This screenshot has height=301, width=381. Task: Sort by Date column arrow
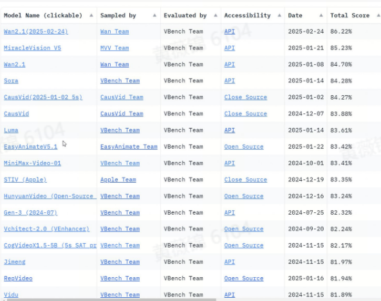click(x=321, y=15)
